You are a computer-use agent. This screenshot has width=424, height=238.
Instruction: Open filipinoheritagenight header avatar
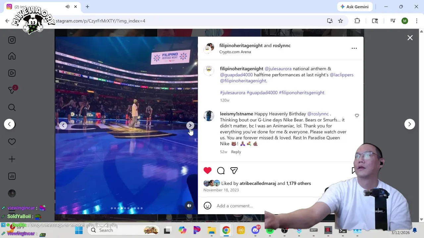[x=209, y=48]
